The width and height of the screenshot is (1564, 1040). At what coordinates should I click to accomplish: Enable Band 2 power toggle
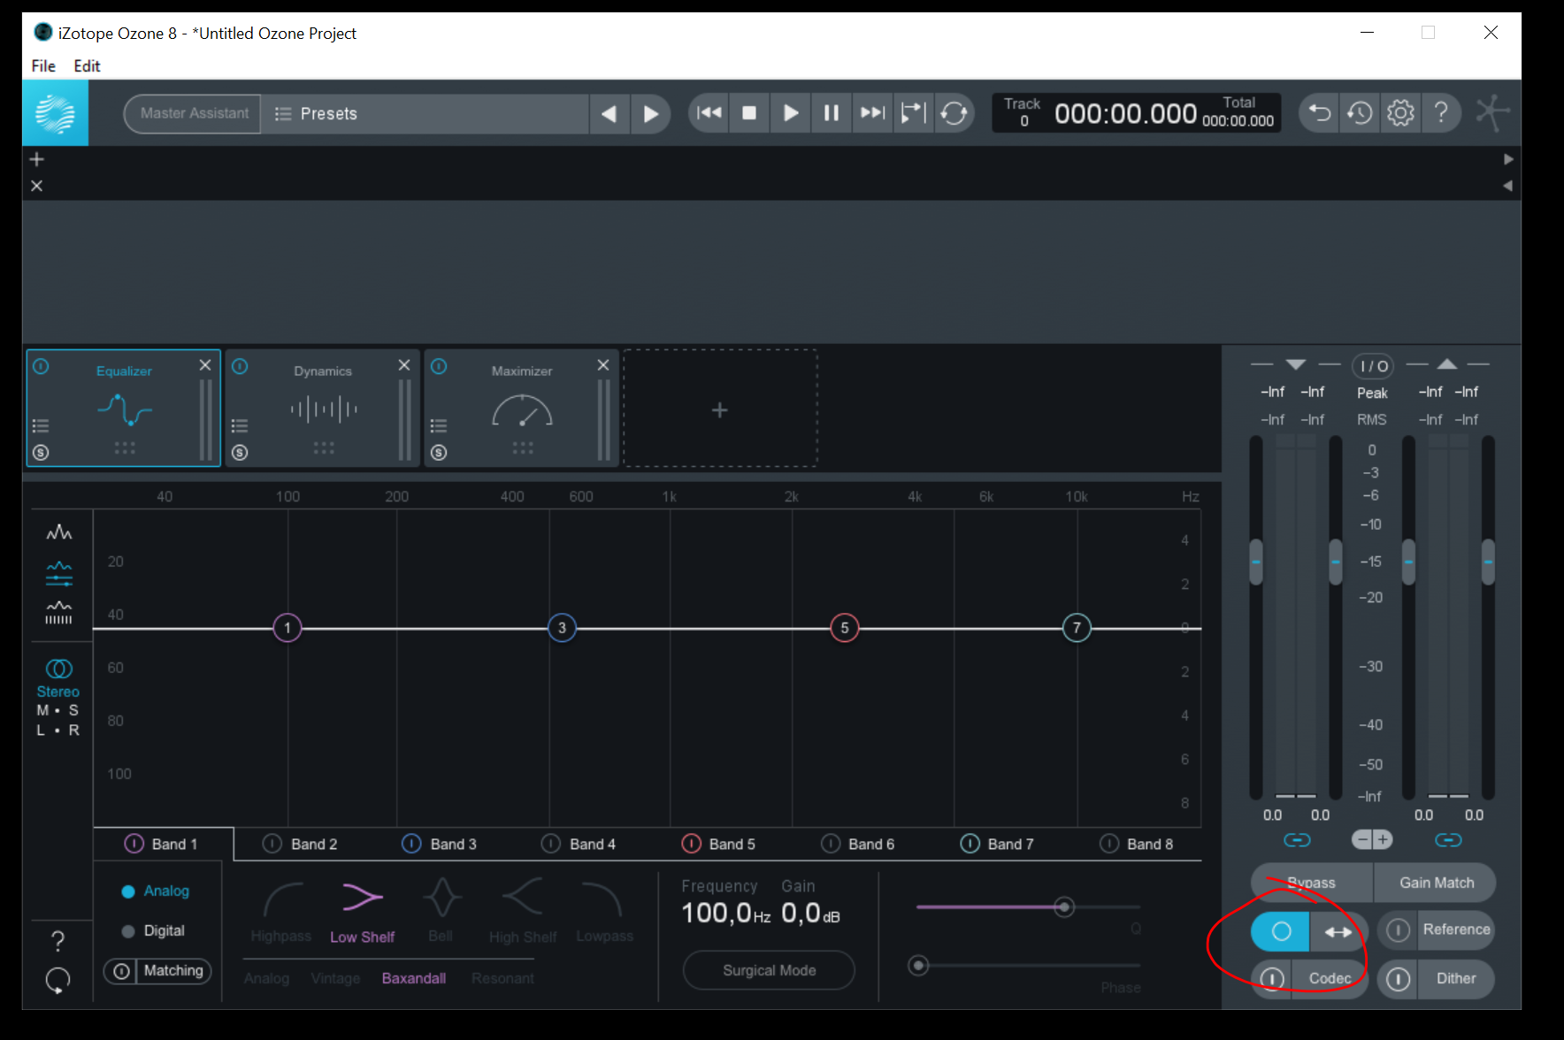coord(272,845)
